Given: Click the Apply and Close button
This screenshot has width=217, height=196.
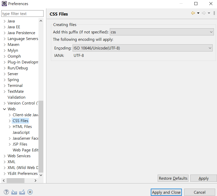Looking at the screenshot, I should click(166, 192).
